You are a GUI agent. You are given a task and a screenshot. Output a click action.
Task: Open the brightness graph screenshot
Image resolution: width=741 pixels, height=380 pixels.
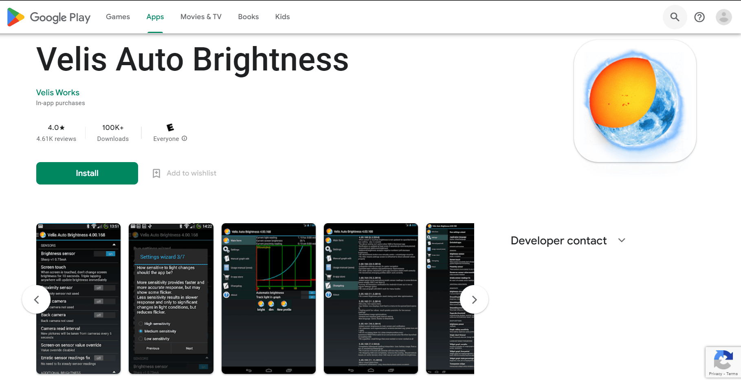point(268,299)
